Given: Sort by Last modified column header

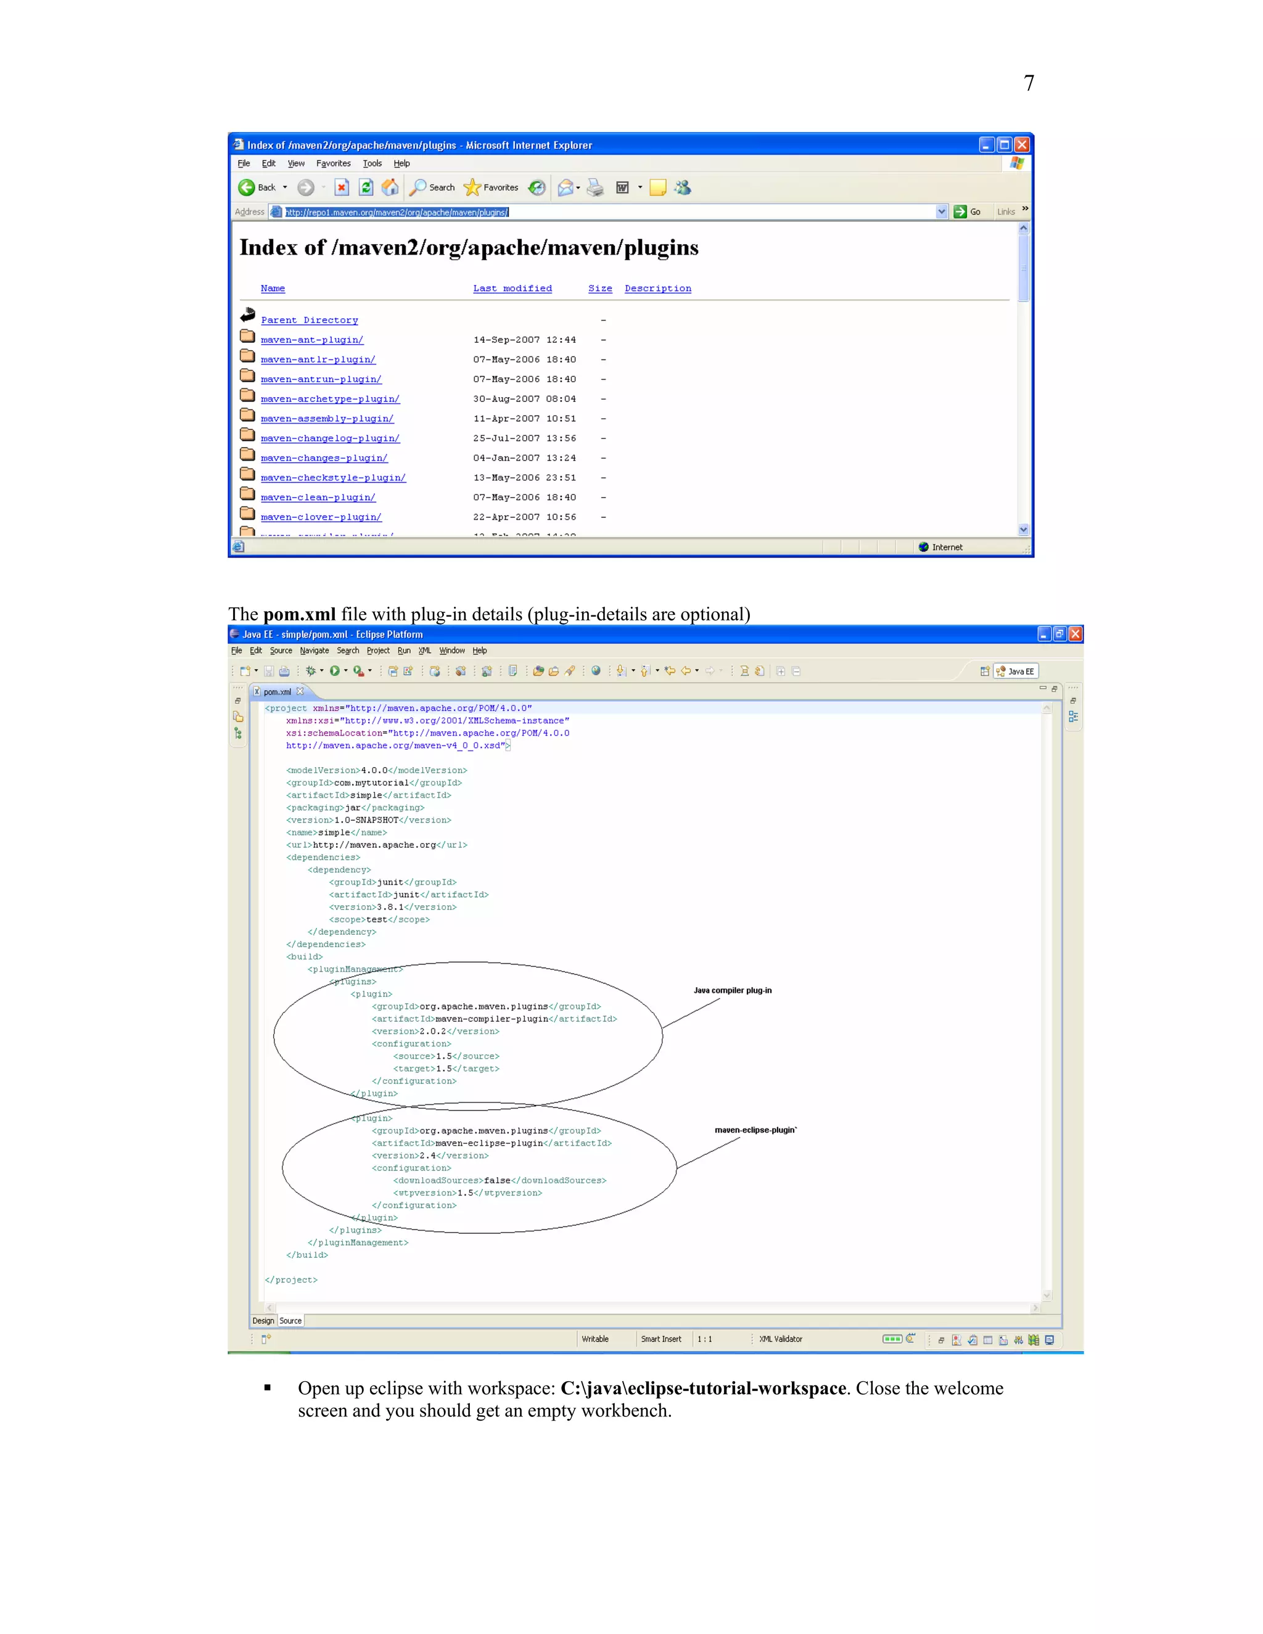Looking at the screenshot, I should pos(512,288).
